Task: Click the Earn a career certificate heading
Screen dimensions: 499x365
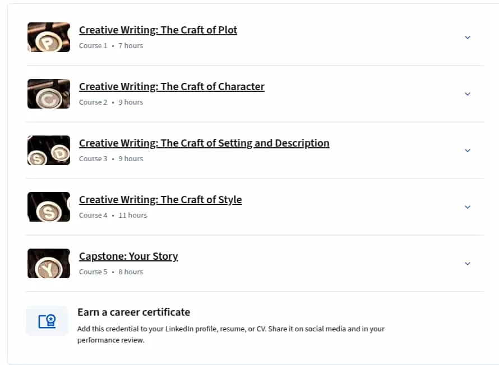Action: [x=133, y=312]
